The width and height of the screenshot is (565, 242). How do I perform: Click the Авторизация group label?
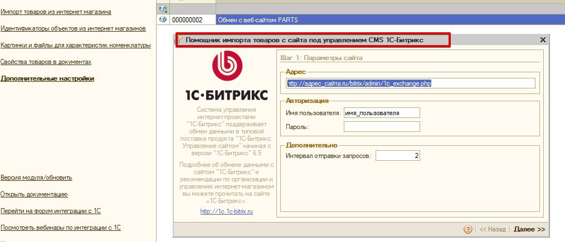[x=307, y=101]
